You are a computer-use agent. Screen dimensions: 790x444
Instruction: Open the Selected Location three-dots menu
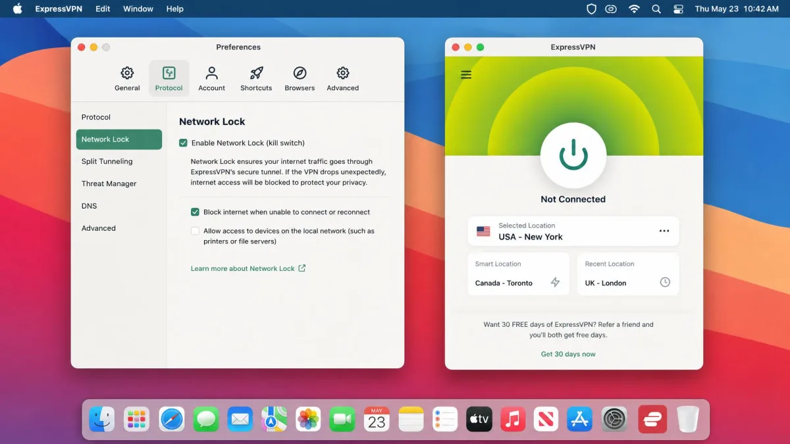pos(664,231)
